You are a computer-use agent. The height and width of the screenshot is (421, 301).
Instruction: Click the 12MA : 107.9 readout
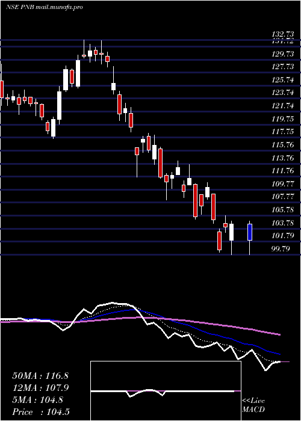(40, 388)
